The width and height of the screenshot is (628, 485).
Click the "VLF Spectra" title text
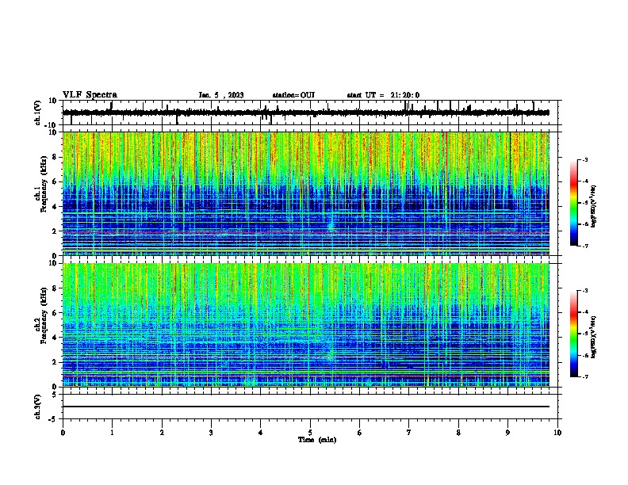pyautogui.click(x=90, y=95)
